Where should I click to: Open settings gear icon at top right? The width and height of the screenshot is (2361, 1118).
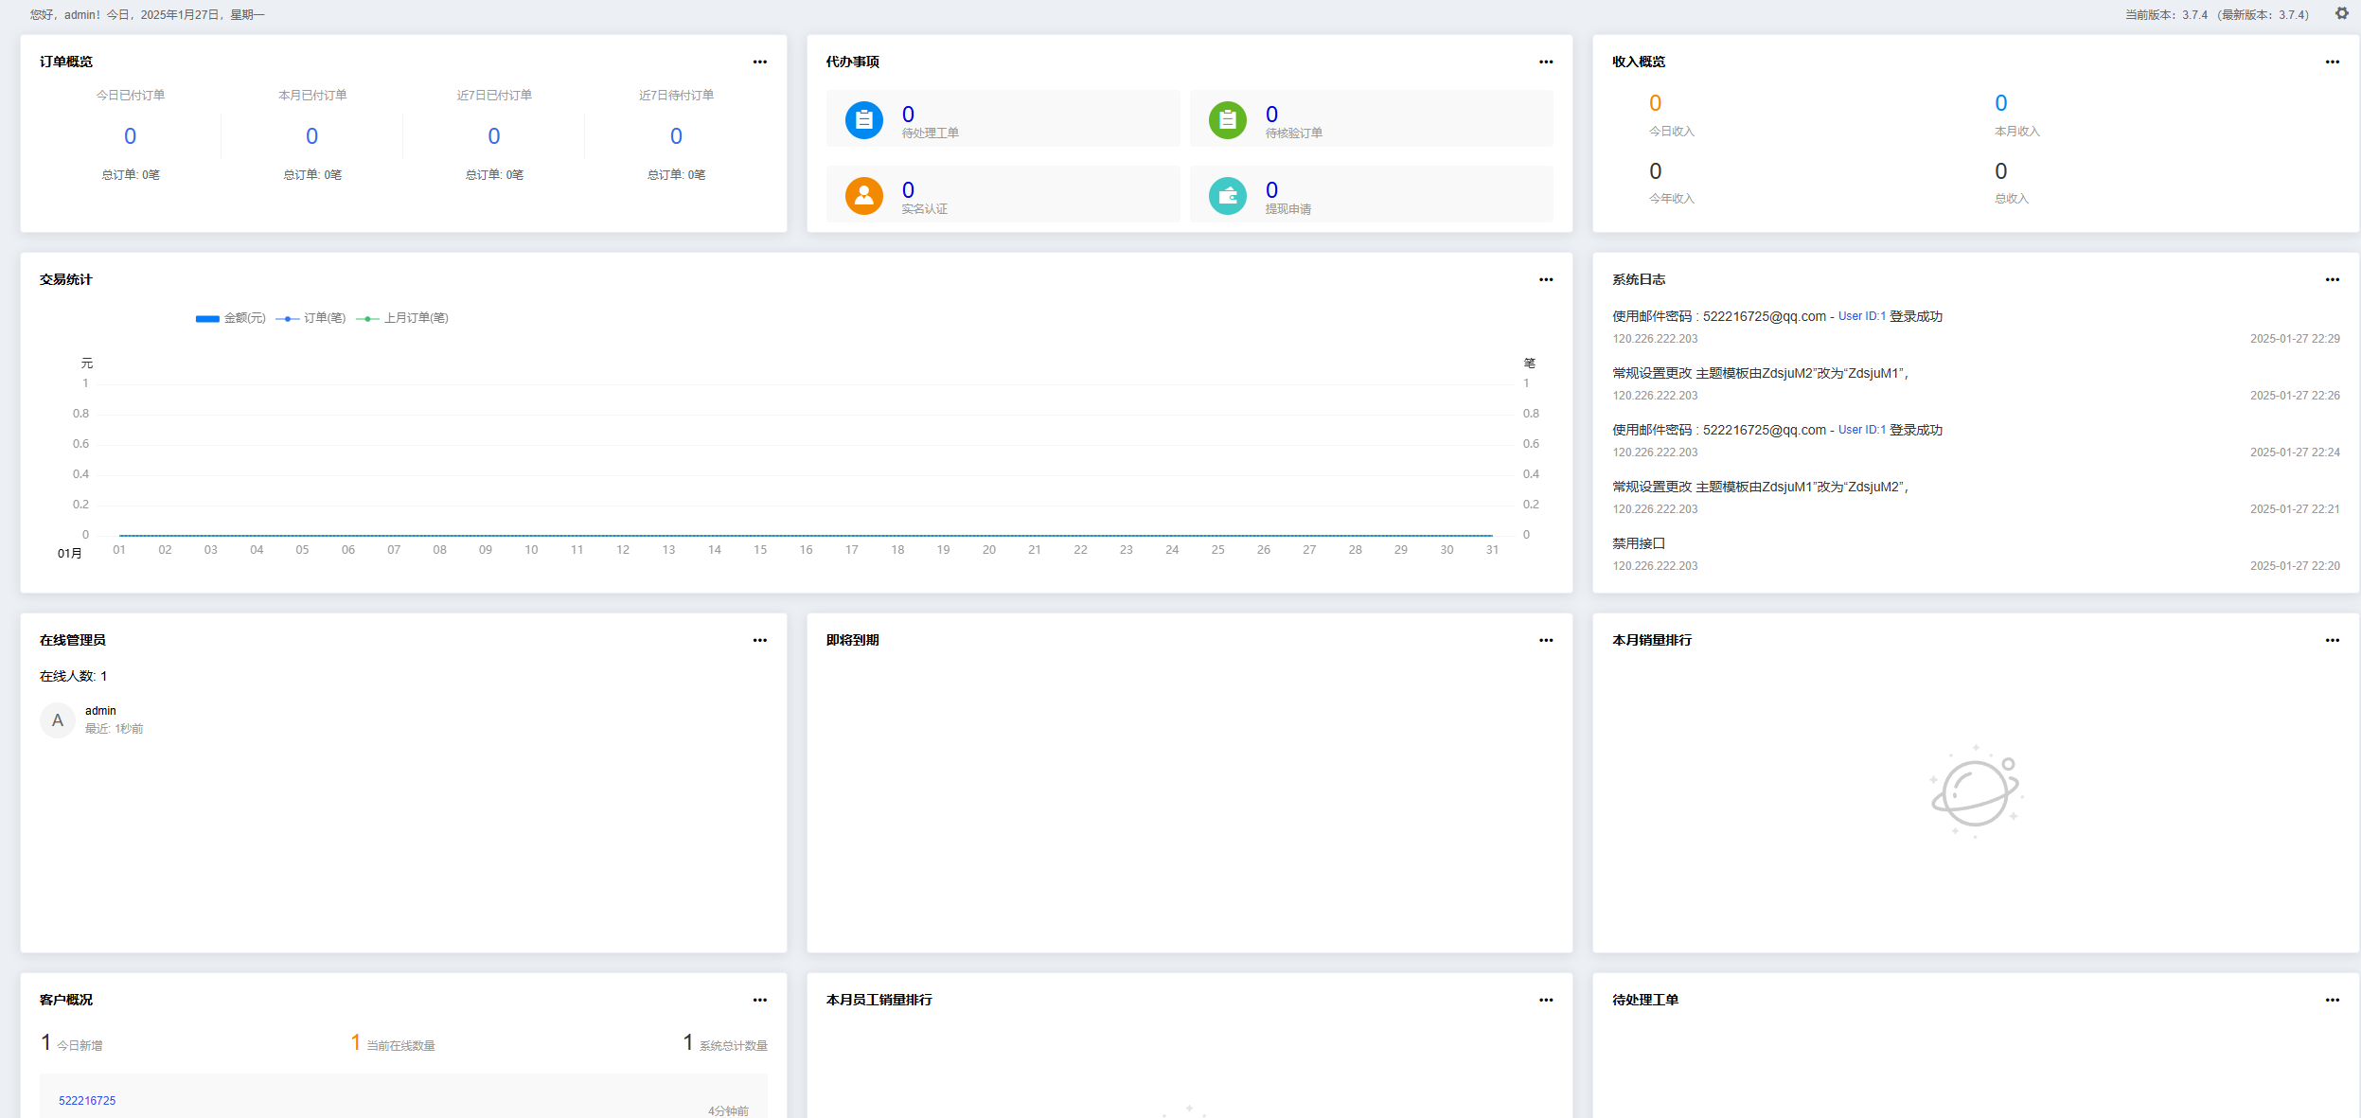2341,13
